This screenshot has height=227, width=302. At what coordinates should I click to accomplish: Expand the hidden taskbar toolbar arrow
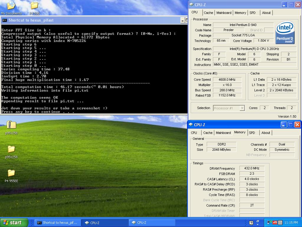pos(258,225)
